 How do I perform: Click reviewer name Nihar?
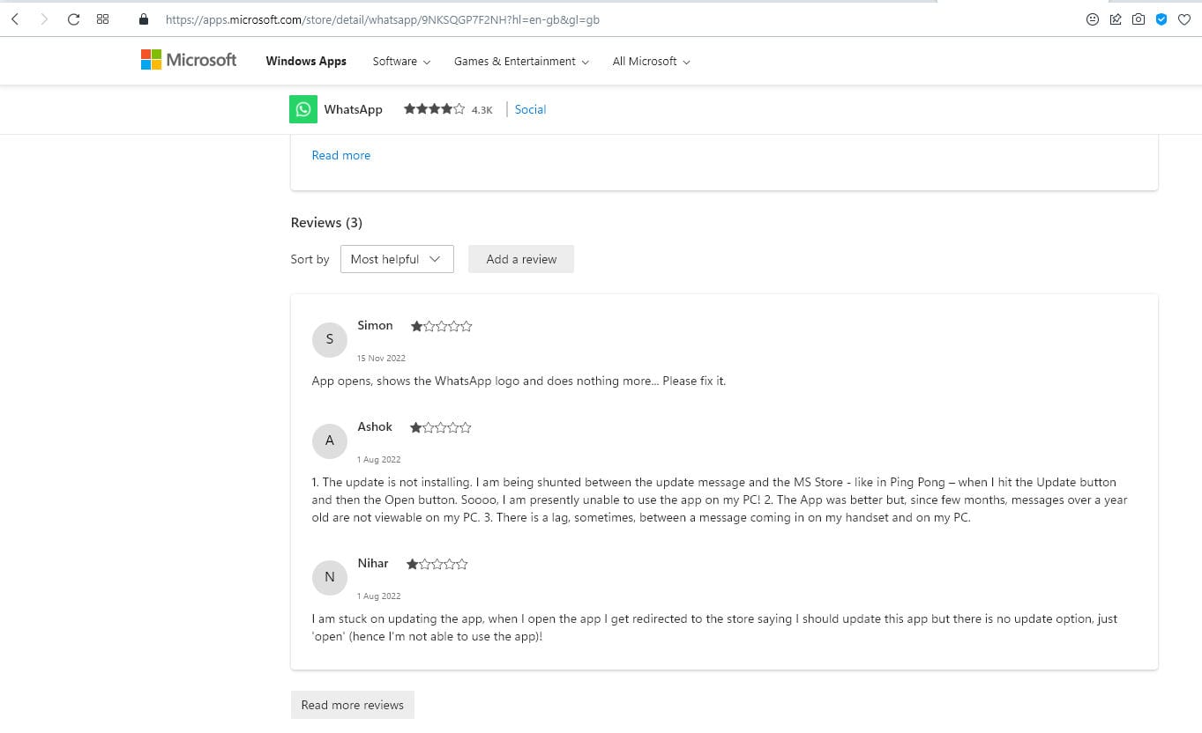tap(373, 563)
